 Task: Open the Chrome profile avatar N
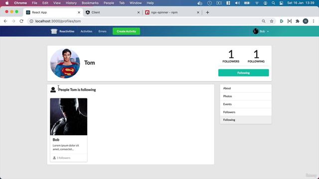[306, 21]
